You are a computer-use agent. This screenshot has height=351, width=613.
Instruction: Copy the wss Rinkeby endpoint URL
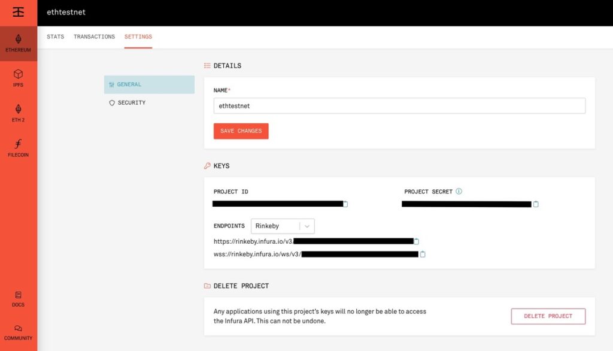(x=423, y=255)
